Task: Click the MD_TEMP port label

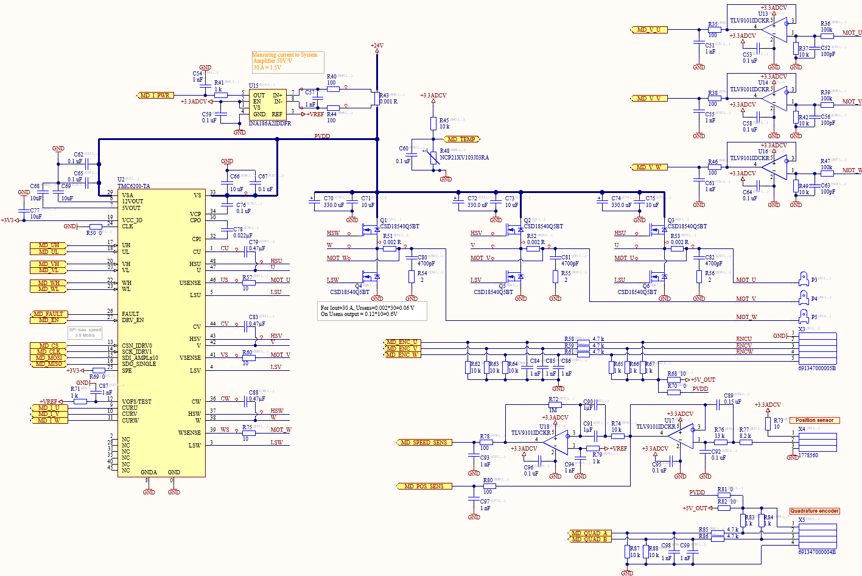Action: pyautogui.click(x=462, y=139)
